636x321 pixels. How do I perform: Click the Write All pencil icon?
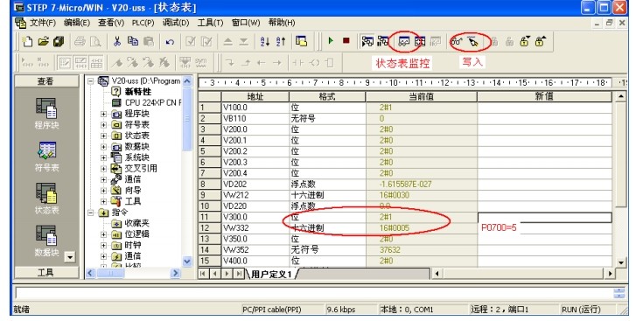pyautogui.click(x=473, y=41)
